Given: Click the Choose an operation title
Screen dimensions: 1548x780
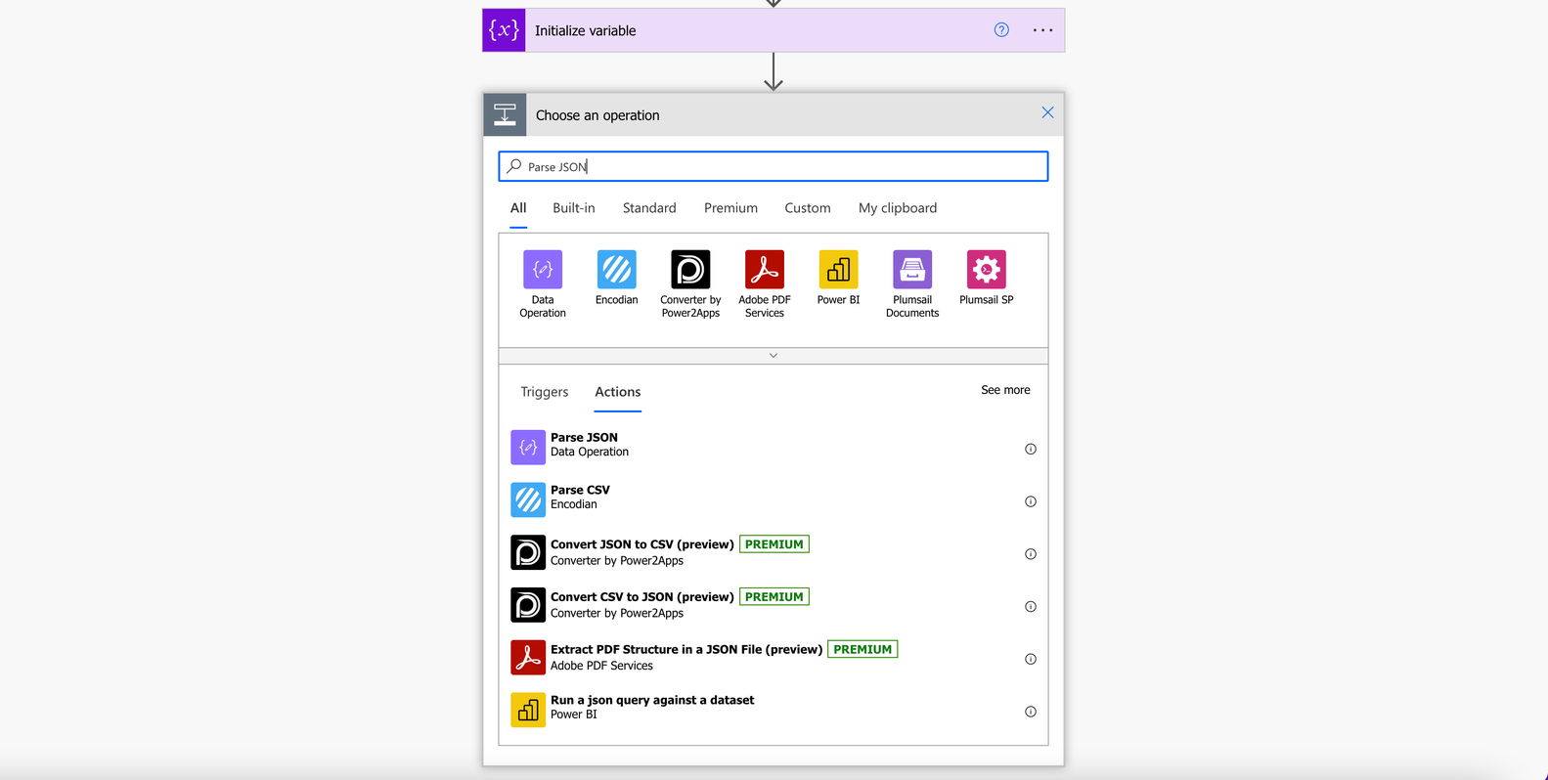Looking at the screenshot, I should pos(597,115).
